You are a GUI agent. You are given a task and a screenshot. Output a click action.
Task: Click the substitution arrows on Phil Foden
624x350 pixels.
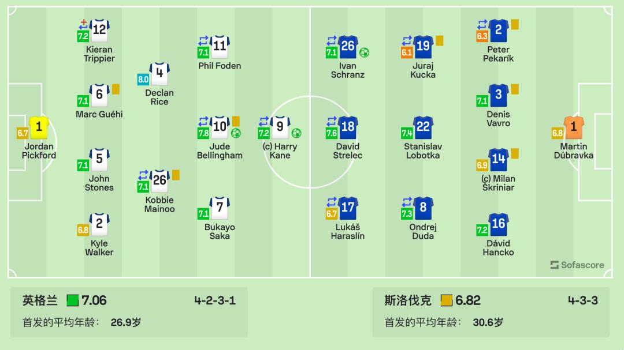point(203,41)
